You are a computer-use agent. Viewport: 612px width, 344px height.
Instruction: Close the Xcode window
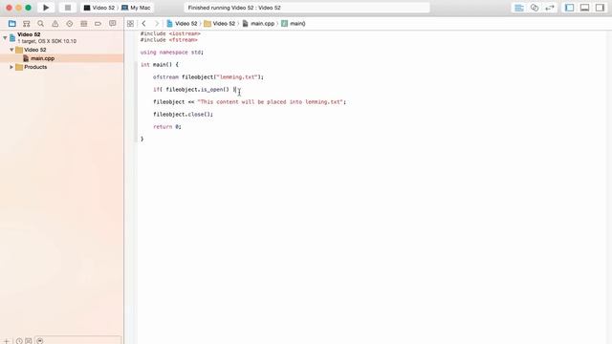[9, 8]
